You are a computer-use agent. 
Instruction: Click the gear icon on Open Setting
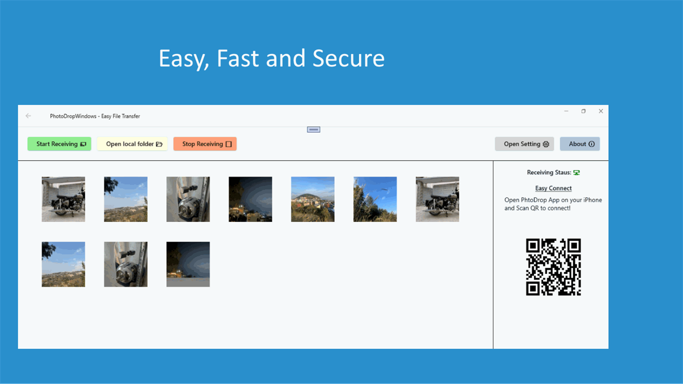coord(545,144)
